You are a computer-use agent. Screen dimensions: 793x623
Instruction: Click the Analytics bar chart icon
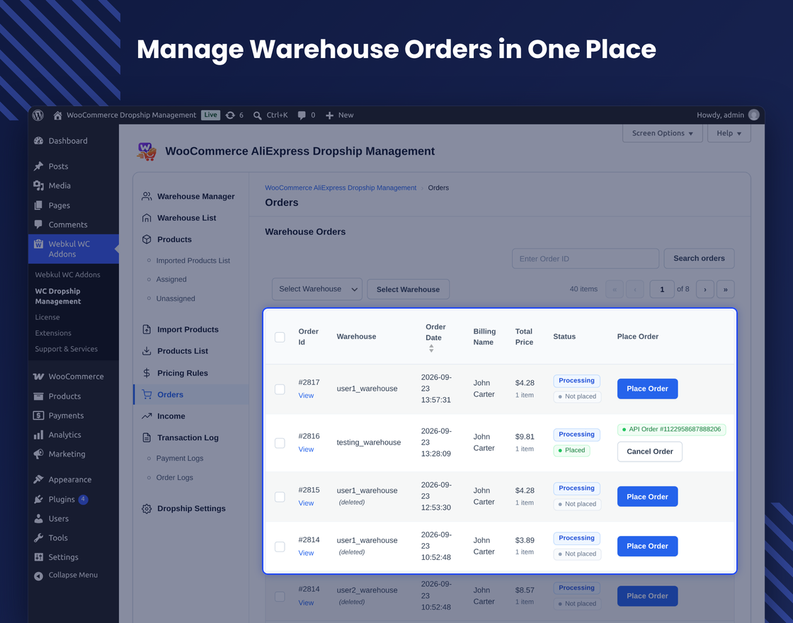click(x=38, y=435)
